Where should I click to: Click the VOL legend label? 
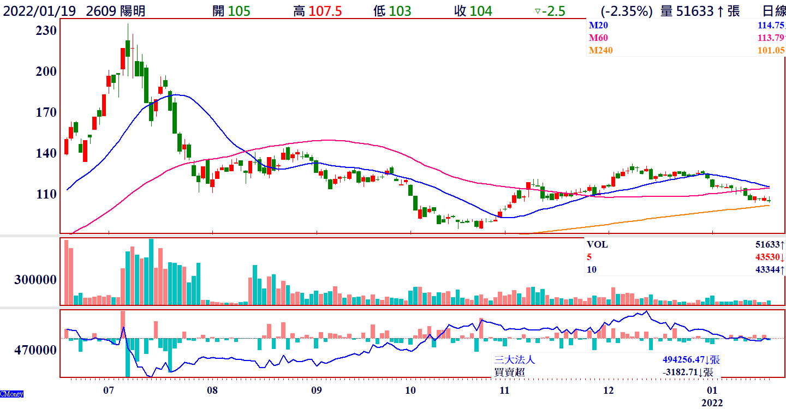(597, 245)
